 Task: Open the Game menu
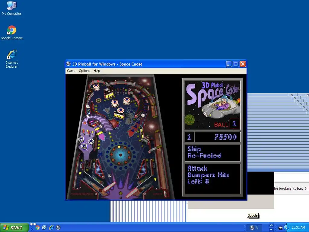click(x=71, y=71)
